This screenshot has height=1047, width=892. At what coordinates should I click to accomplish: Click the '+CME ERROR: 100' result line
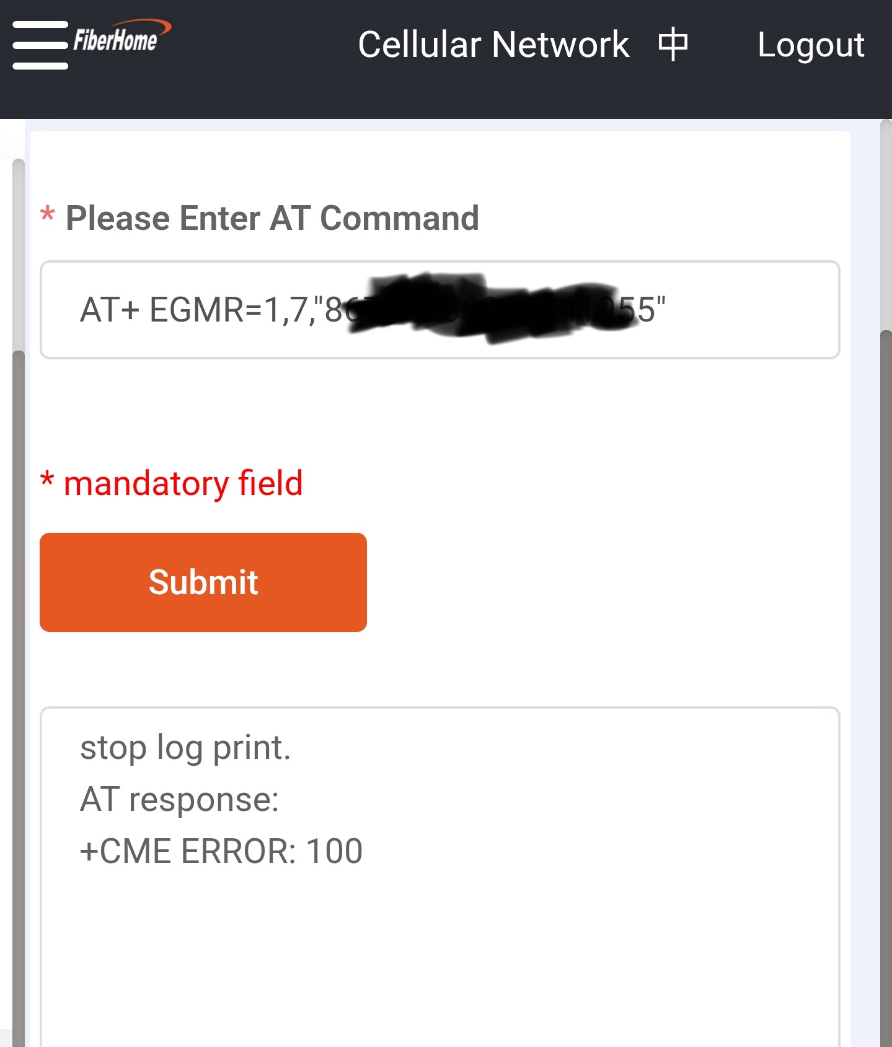[221, 851]
